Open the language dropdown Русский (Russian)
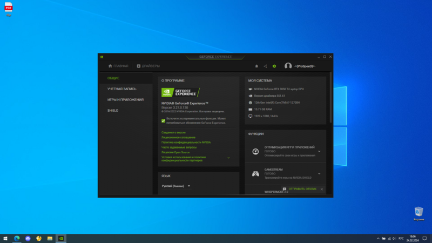This screenshot has height=243, width=432. point(176,186)
